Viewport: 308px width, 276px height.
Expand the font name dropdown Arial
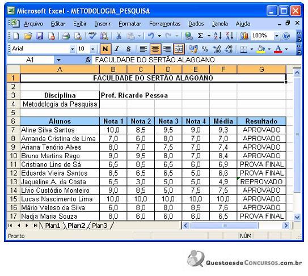point(73,49)
